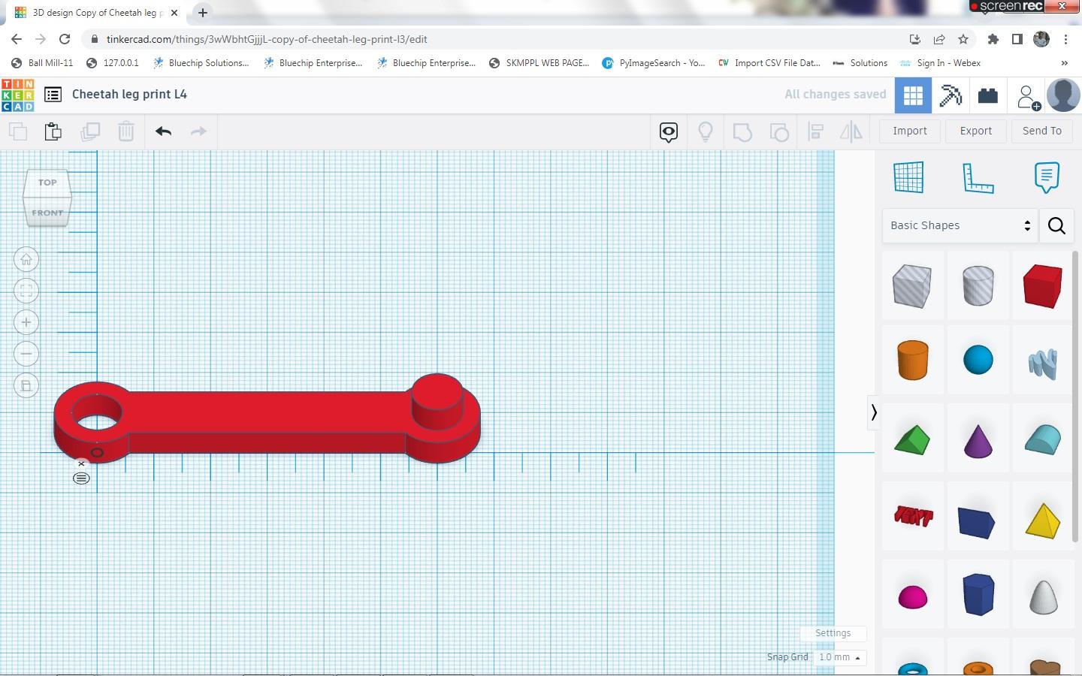
Task: Open the designs list icon
Action: 53,95
